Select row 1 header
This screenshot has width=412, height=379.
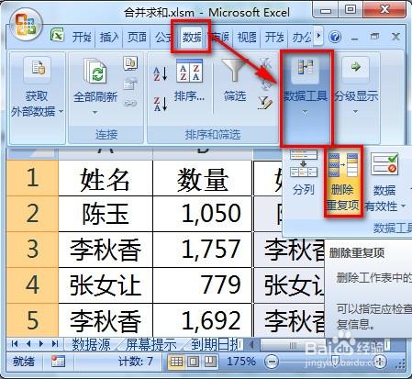(32, 178)
